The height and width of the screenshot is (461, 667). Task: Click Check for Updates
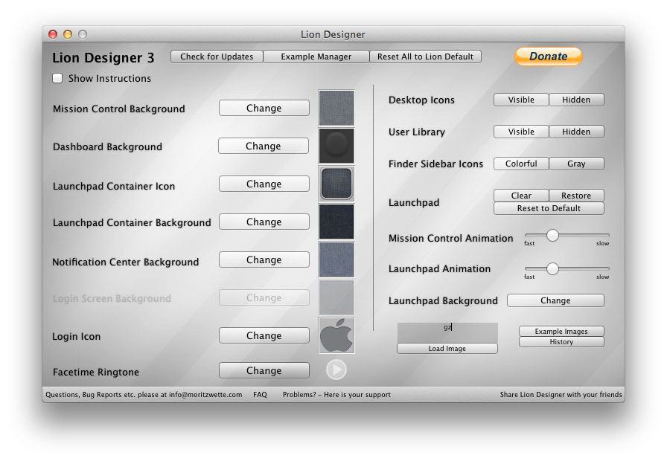tap(217, 57)
